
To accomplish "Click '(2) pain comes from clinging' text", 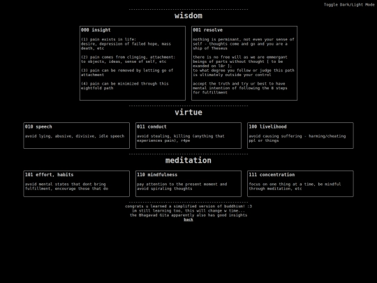I will pos(128,59).
